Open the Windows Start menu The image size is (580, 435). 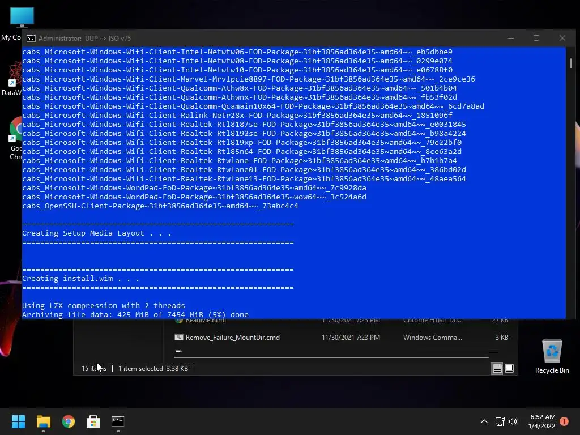point(18,421)
